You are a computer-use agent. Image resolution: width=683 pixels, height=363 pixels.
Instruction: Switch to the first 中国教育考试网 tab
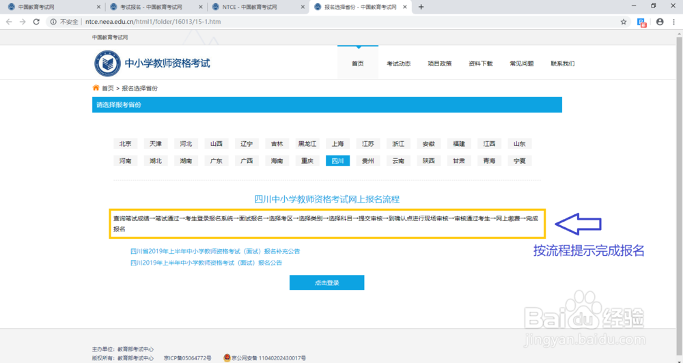[53, 7]
